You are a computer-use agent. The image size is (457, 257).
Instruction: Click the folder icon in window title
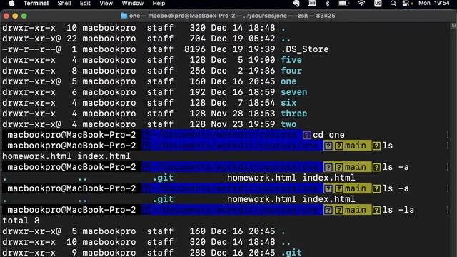pos(124,16)
